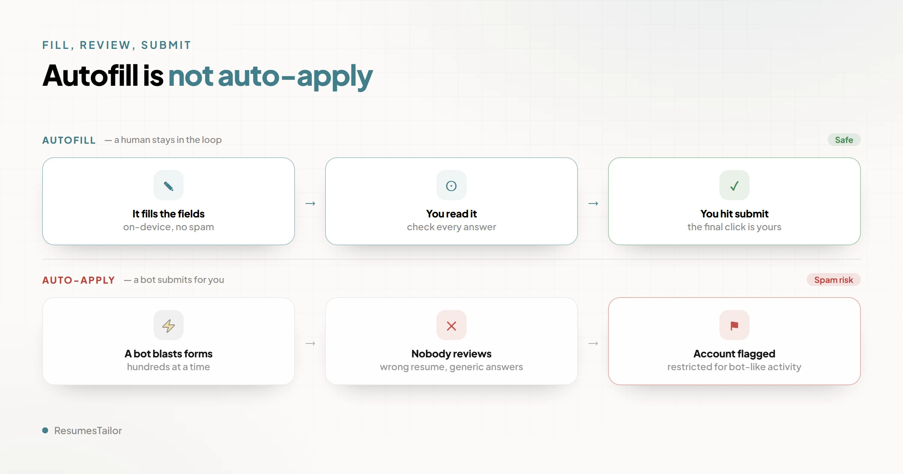Click the 'You read it' card title

click(451, 214)
